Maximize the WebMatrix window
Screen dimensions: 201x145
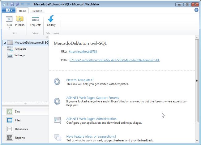(x=187, y=5)
